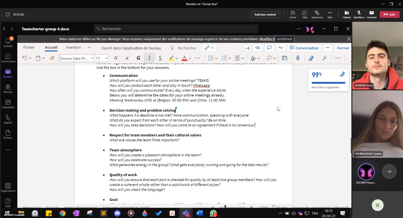403x218 pixels.
Task: Open Aide in the Teams sidebar
Action: [8, 203]
